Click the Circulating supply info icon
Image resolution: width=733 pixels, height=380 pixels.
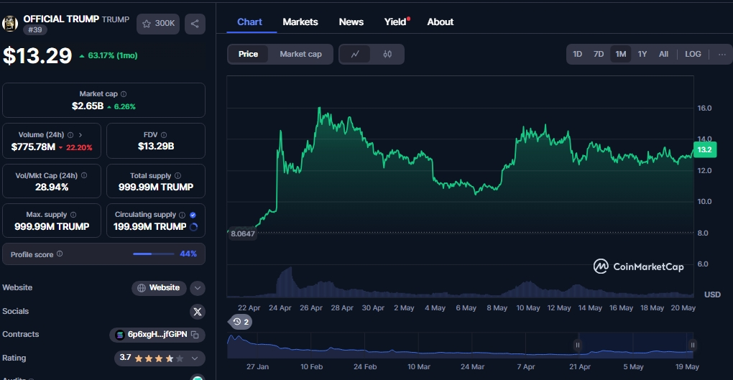point(183,215)
